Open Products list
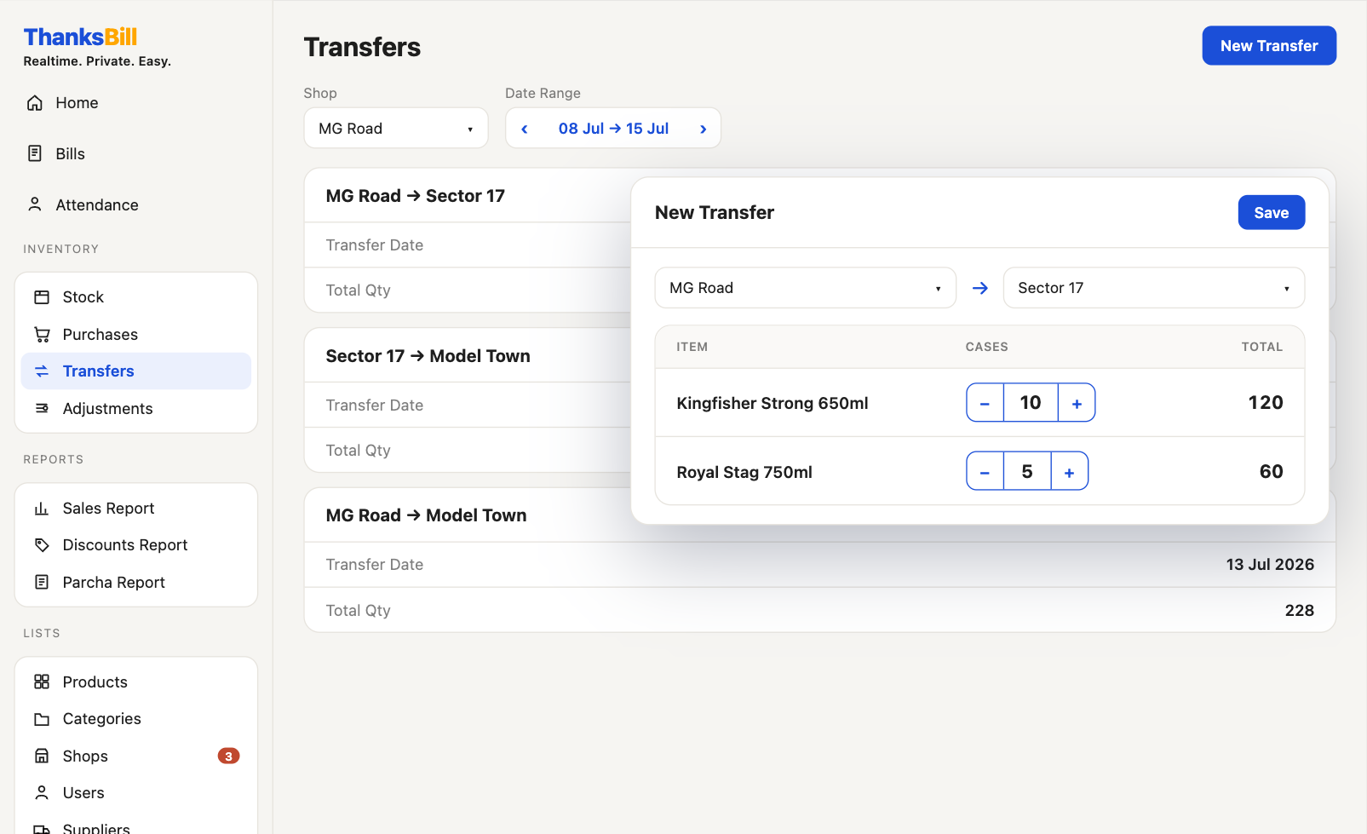Image resolution: width=1367 pixels, height=834 pixels. 136,682
